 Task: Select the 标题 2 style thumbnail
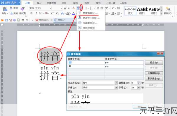[154, 11]
